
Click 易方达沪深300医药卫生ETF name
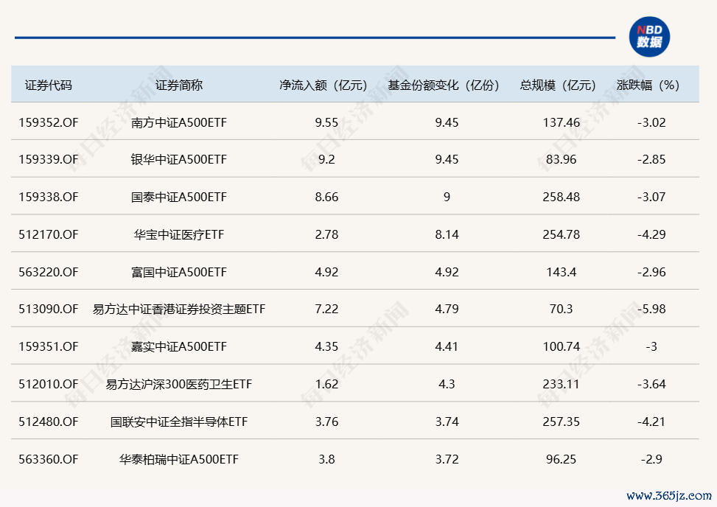click(179, 384)
